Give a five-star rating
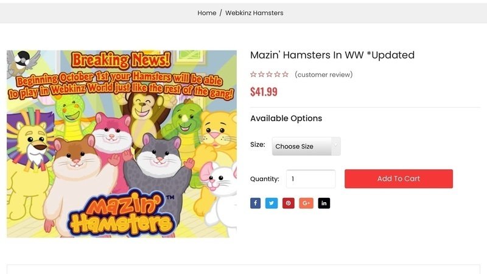 (x=286, y=75)
